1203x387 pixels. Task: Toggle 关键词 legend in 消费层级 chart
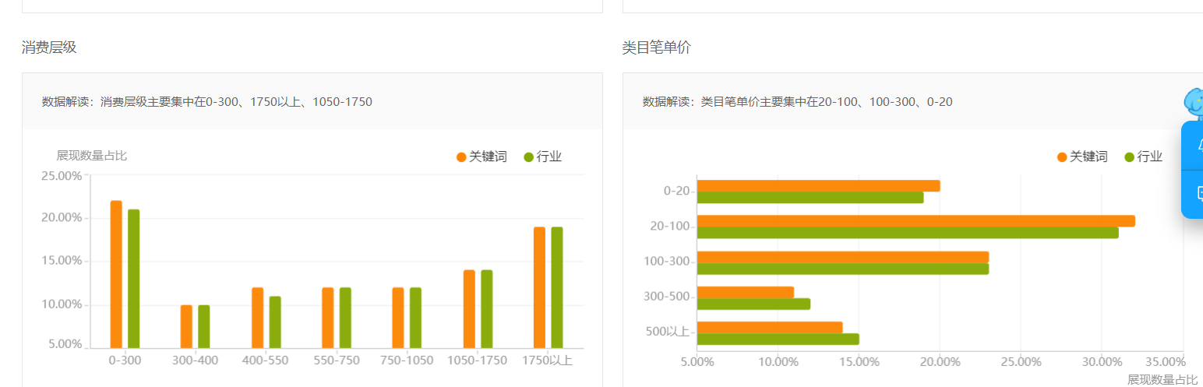(482, 157)
